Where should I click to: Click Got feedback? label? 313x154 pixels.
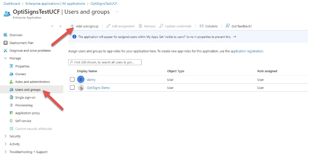point(242,26)
